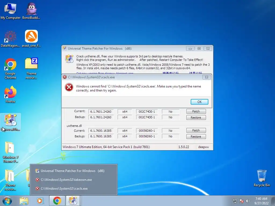Click current version 6.1.7601.24260 field
This screenshot has width=275, height=206.
click(101, 112)
